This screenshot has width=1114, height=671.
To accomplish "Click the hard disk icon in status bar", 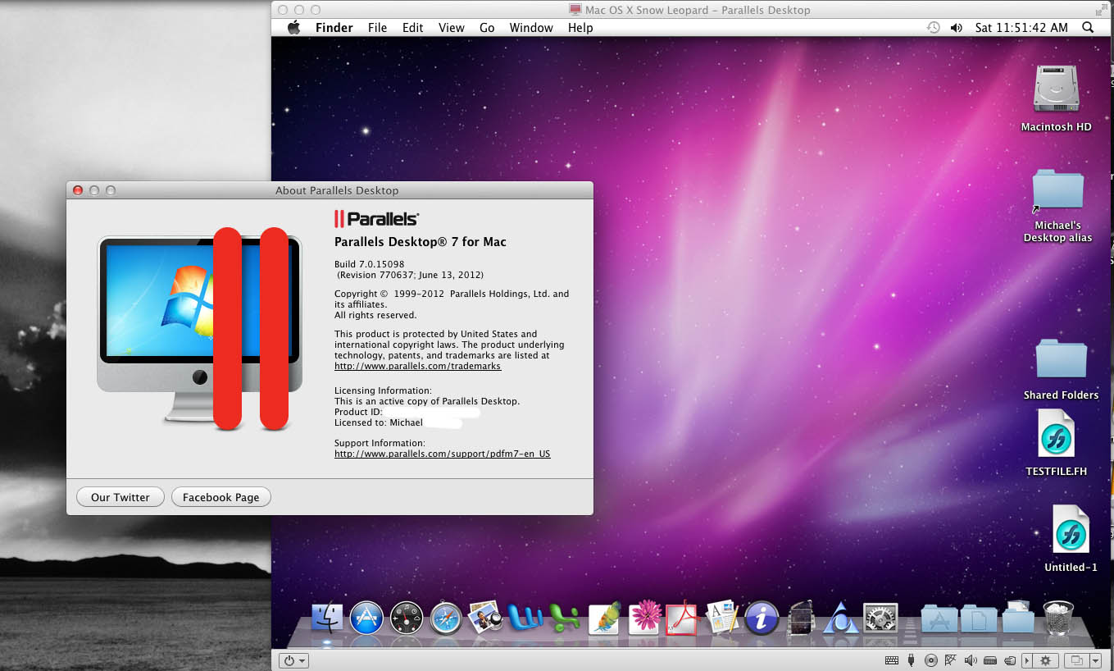I will [x=990, y=660].
